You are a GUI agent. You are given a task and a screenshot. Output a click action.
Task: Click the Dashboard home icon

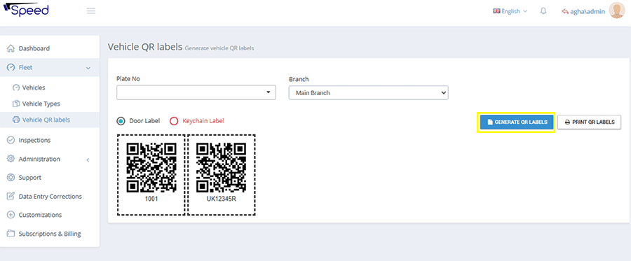pyautogui.click(x=11, y=48)
